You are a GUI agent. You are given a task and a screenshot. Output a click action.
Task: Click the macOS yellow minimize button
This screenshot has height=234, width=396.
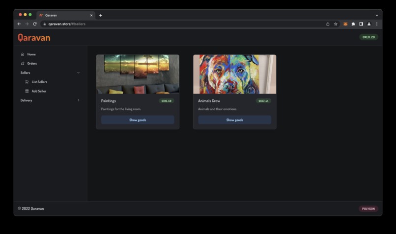25,15
